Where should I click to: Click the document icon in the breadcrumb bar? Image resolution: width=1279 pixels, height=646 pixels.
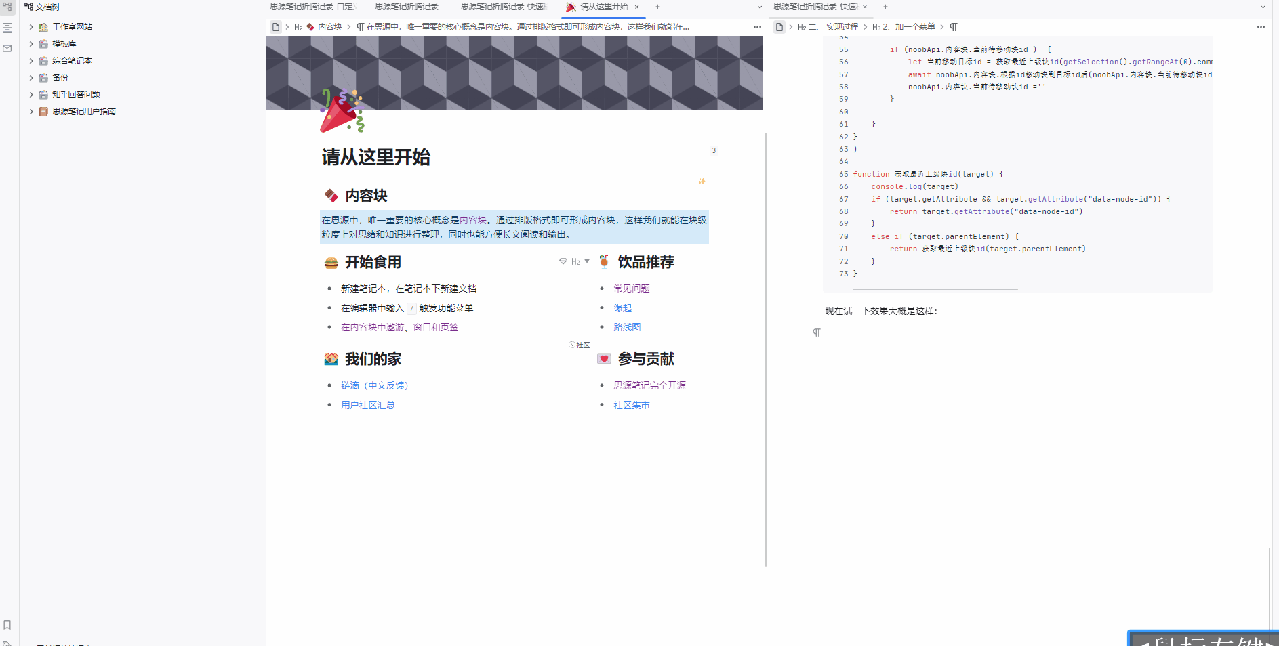[x=275, y=27]
